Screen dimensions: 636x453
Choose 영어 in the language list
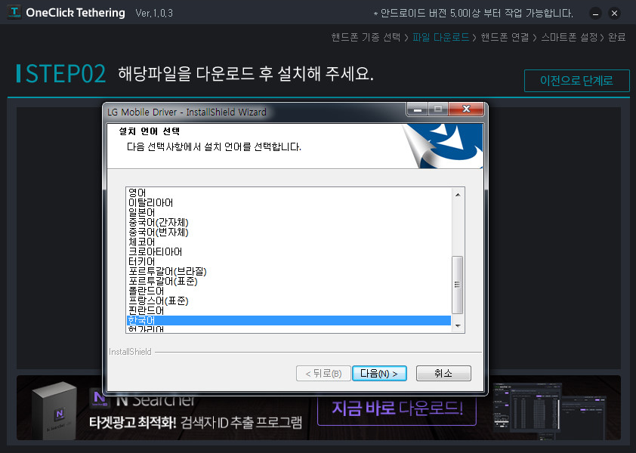pyautogui.click(x=289, y=193)
